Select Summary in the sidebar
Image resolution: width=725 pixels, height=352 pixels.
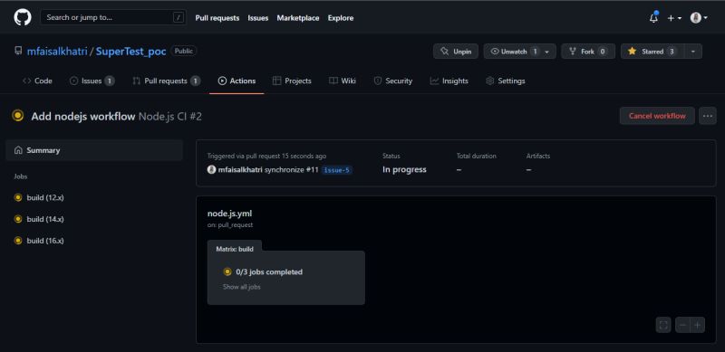[94, 150]
